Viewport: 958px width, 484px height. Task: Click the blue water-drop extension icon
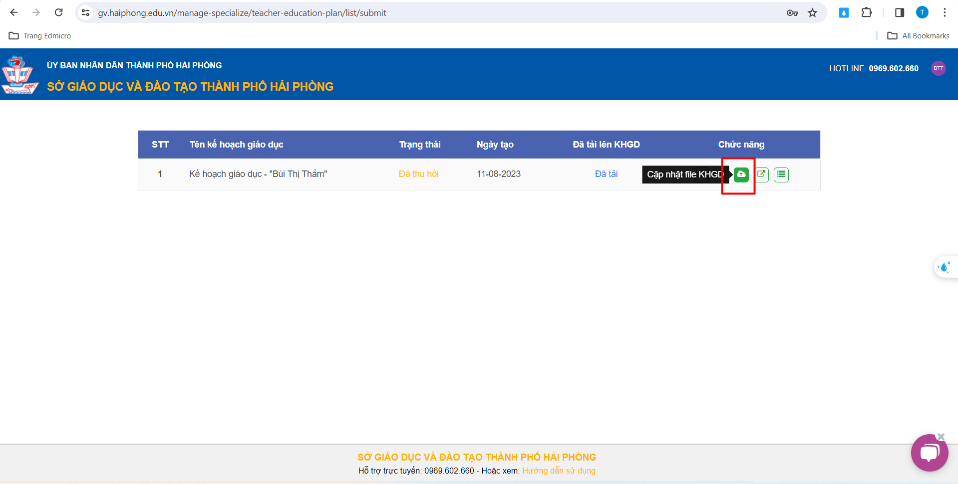click(844, 13)
